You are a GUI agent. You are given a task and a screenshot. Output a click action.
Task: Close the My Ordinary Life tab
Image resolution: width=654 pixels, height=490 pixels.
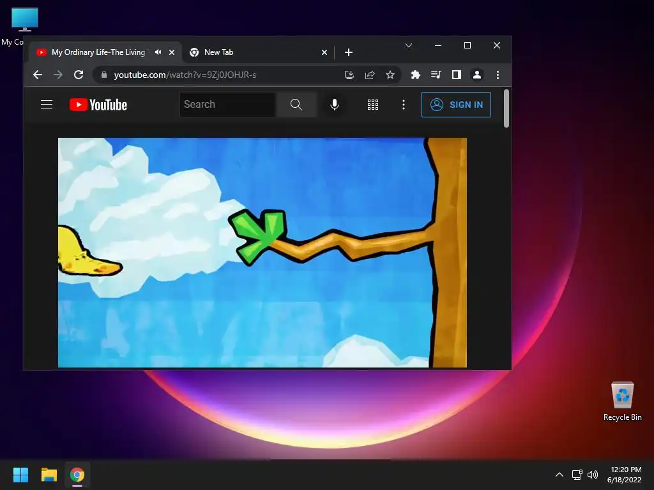(171, 52)
